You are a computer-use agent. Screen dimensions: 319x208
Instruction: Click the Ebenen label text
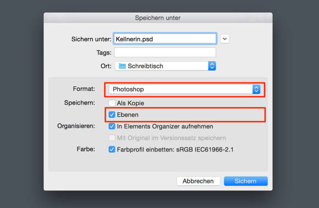(128, 115)
